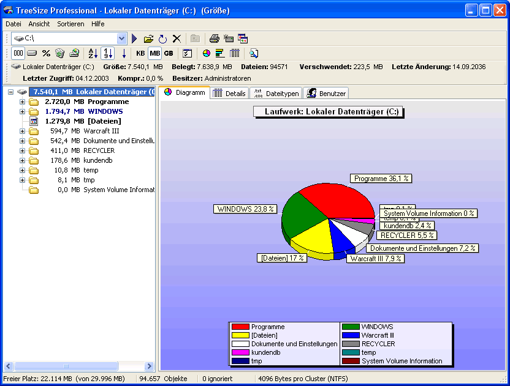Image resolution: width=510 pixels, height=386 pixels.
Task: Click the 'Freier Platz: 22.114 MB' status entry
Action: point(64,379)
